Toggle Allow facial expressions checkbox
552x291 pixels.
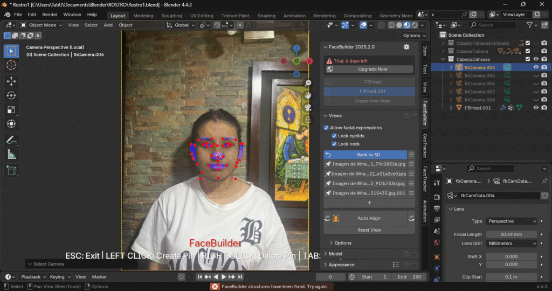coord(326,128)
